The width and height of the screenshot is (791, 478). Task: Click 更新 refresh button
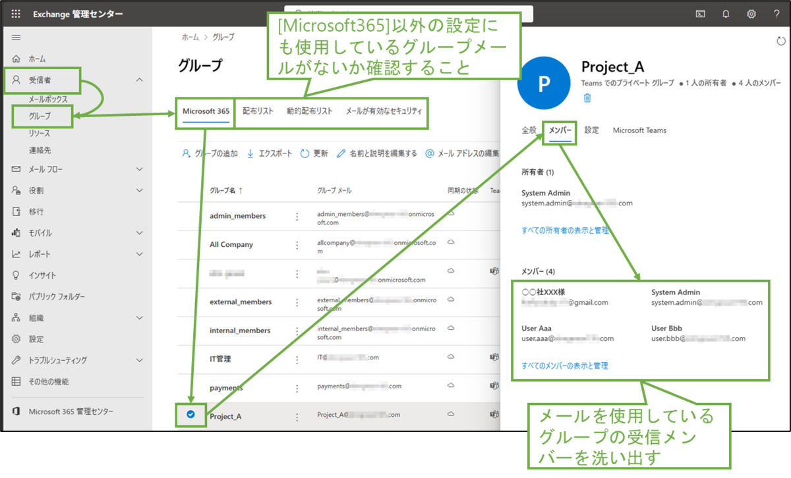pos(314,153)
